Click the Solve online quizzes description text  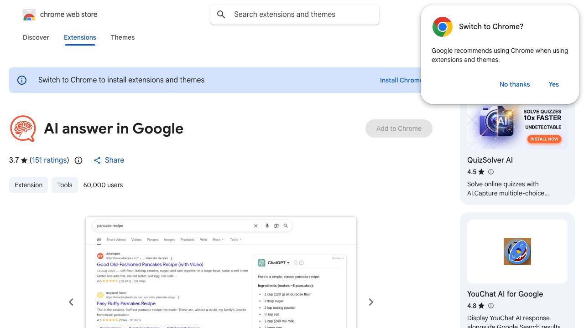tap(508, 189)
